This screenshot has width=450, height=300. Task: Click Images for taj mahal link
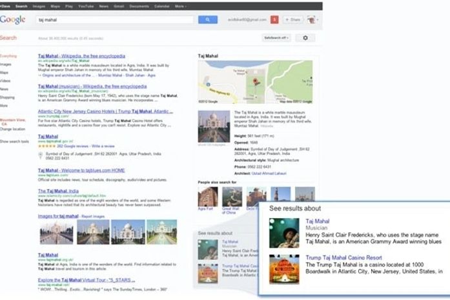pyautogui.click(x=58, y=216)
